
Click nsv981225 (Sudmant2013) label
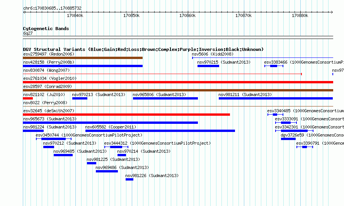[113, 159]
